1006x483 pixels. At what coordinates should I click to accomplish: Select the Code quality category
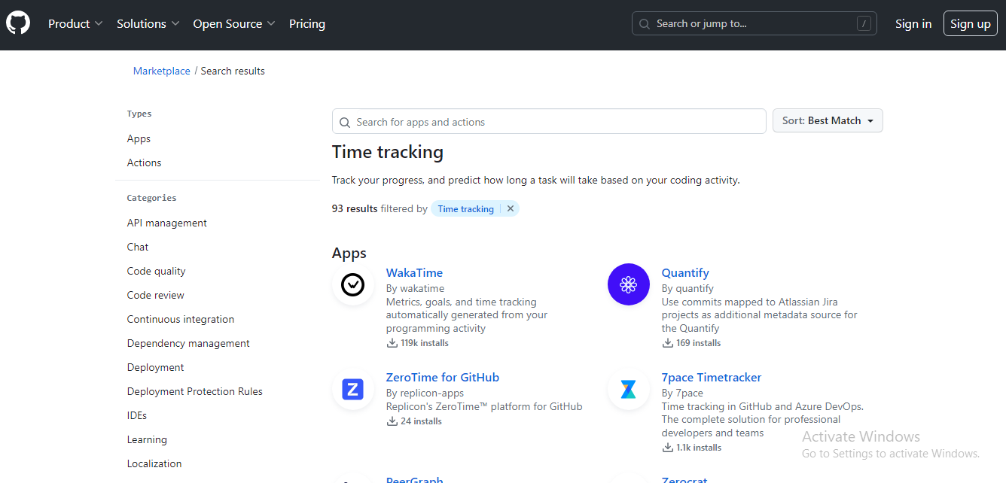[156, 271]
